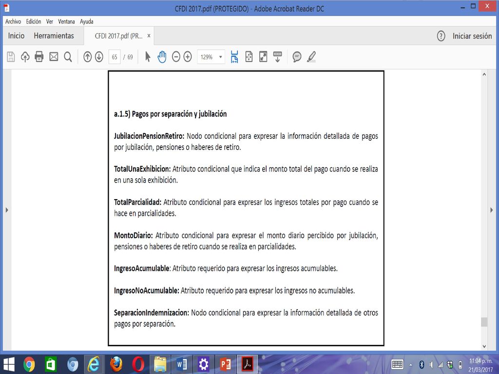The height and width of the screenshot is (374, 499).
Task: Open the Windows Start menu
Action: pyautogui.click(x=9, y=364)
